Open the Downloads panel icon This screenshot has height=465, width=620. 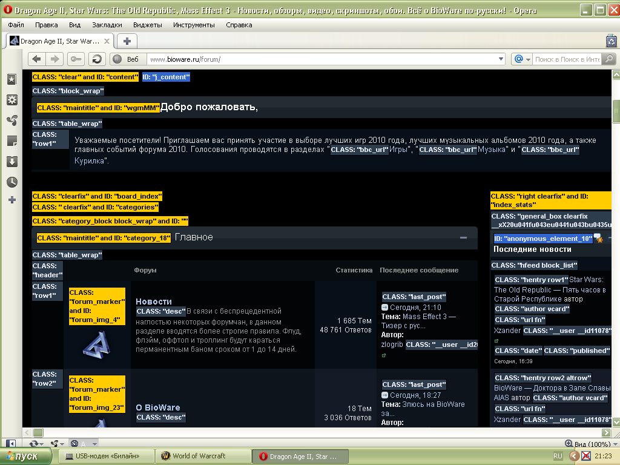click(12, 161)
